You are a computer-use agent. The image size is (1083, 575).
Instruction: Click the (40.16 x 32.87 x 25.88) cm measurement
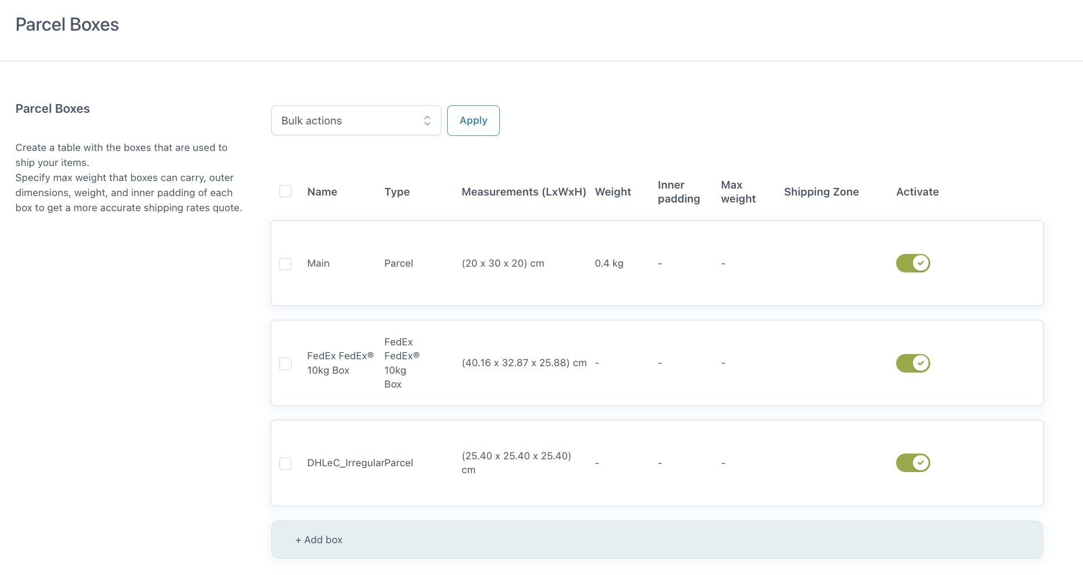point(524,363)
